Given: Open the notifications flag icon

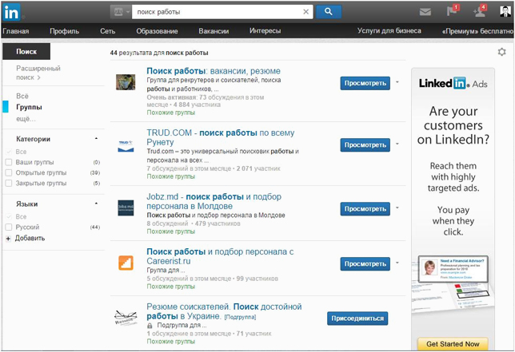Looking at the screenshot, I should [453, 11].
